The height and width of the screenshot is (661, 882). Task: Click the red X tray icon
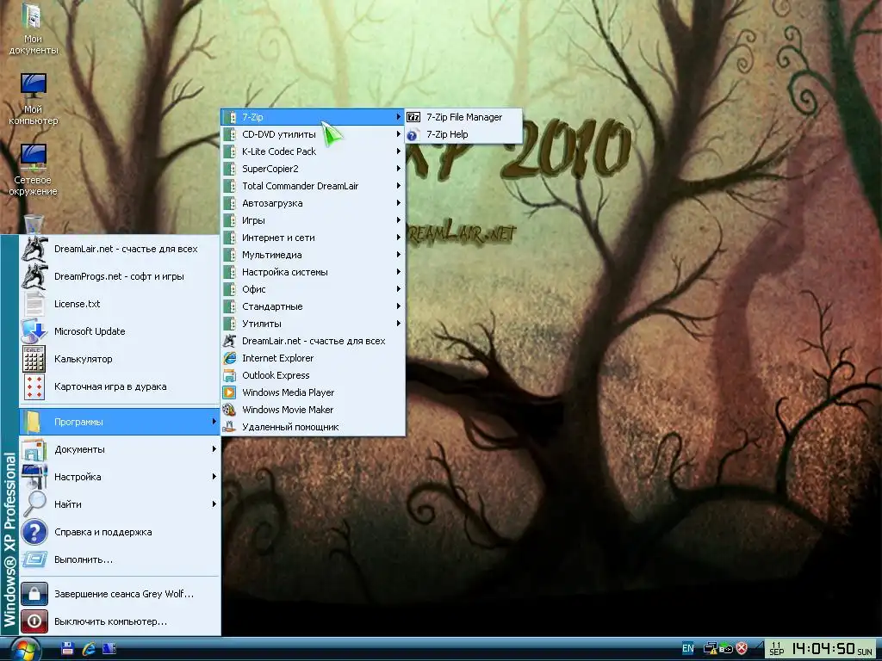pyautogui.click(x=742, y=649)
